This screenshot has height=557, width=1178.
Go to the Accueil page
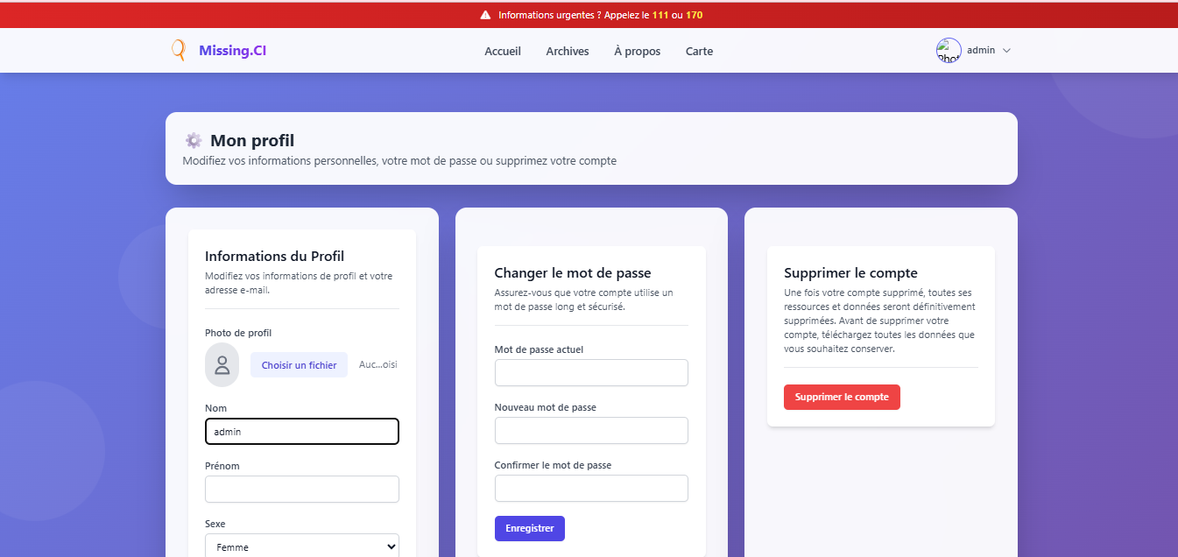coord(503,51)
